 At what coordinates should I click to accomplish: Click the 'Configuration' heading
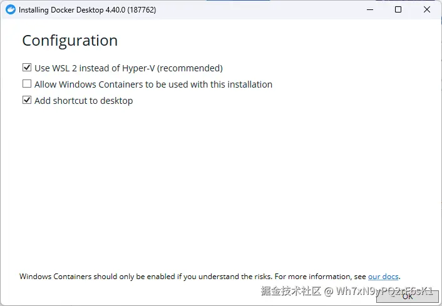[x=70, y=41]
